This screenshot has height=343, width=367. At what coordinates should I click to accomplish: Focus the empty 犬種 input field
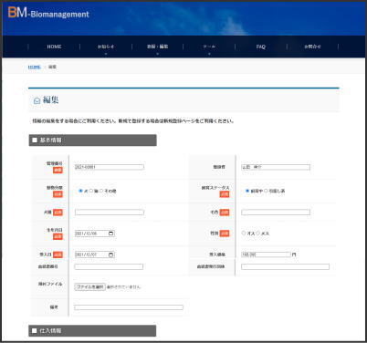[110, 213]
